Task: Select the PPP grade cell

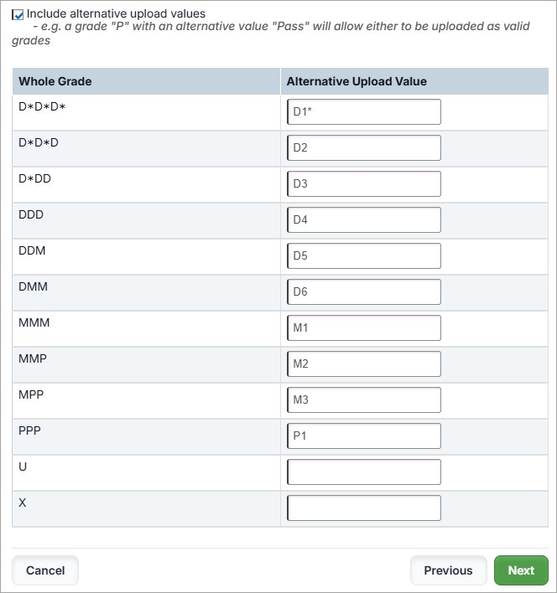Action: (29, 431)
